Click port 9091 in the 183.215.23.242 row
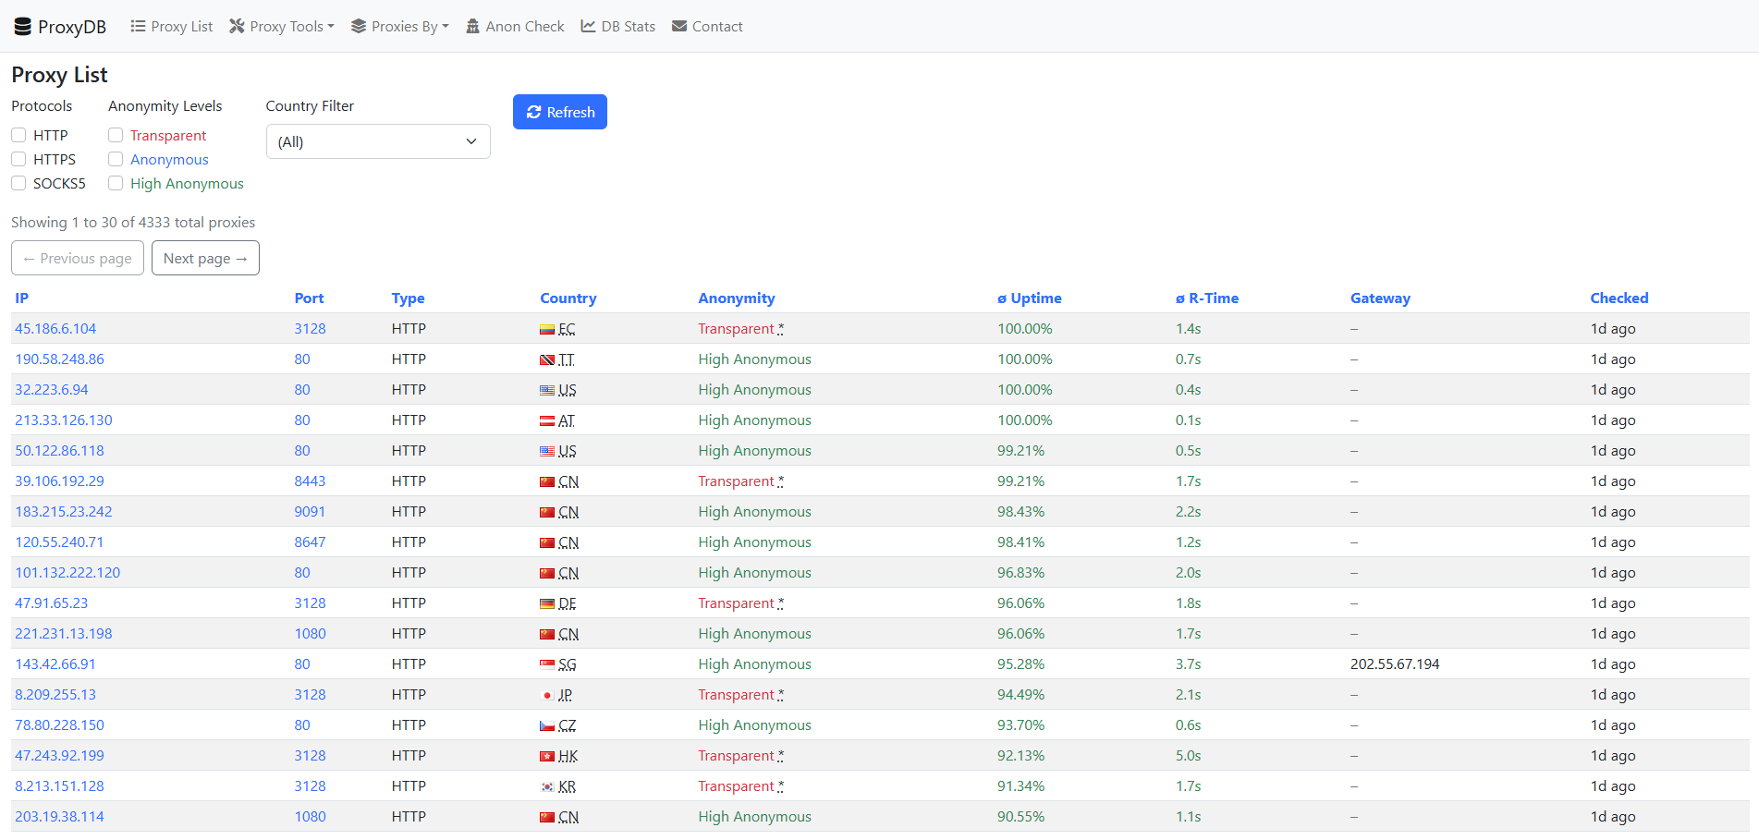The width and height of the screenshot is (1759, 840). [x=310, y=511]
